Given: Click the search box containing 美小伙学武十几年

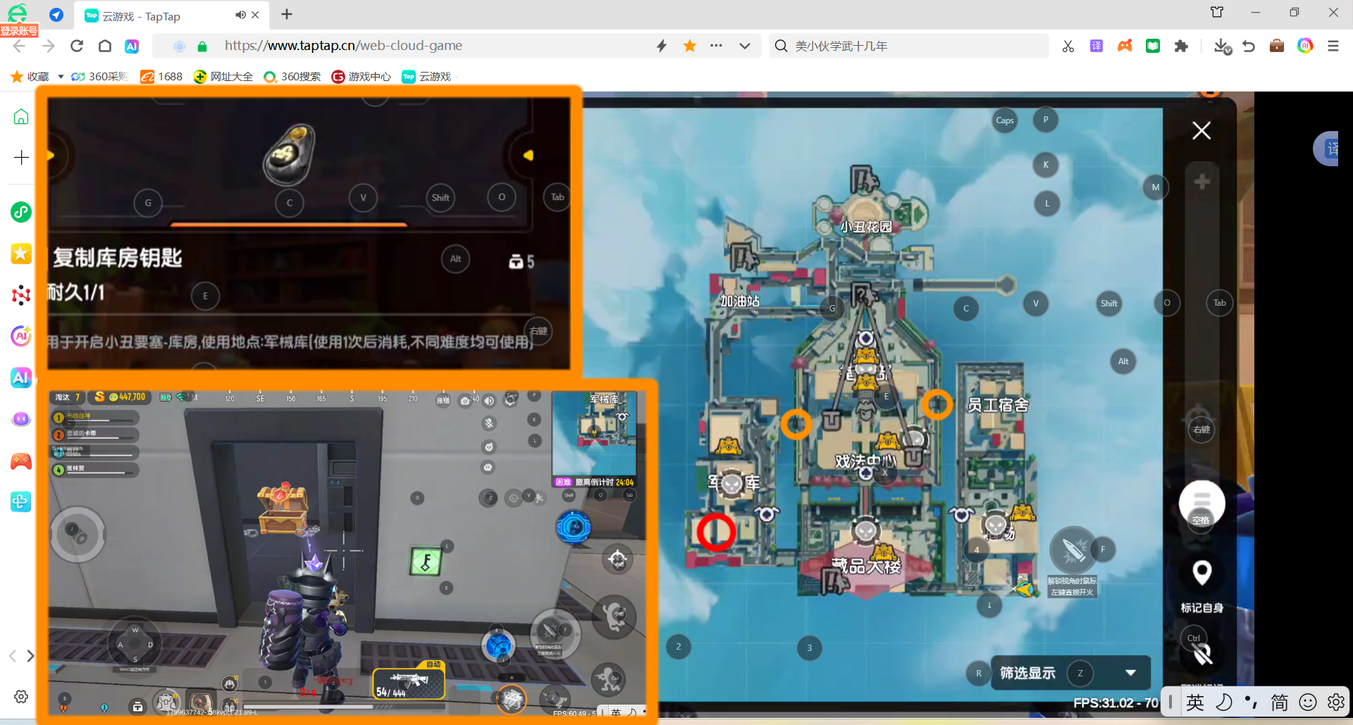Looking at the screenshot, I should point(909,47).
